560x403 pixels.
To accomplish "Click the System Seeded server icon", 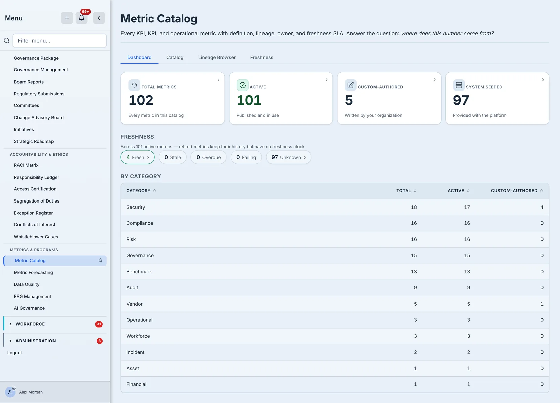I will pos(459,85).
